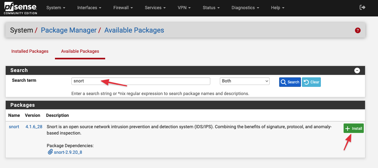This screenshot has height=168, width=378.
Task: Expand the Interfaces menu
Action: [x=89, y=8]
